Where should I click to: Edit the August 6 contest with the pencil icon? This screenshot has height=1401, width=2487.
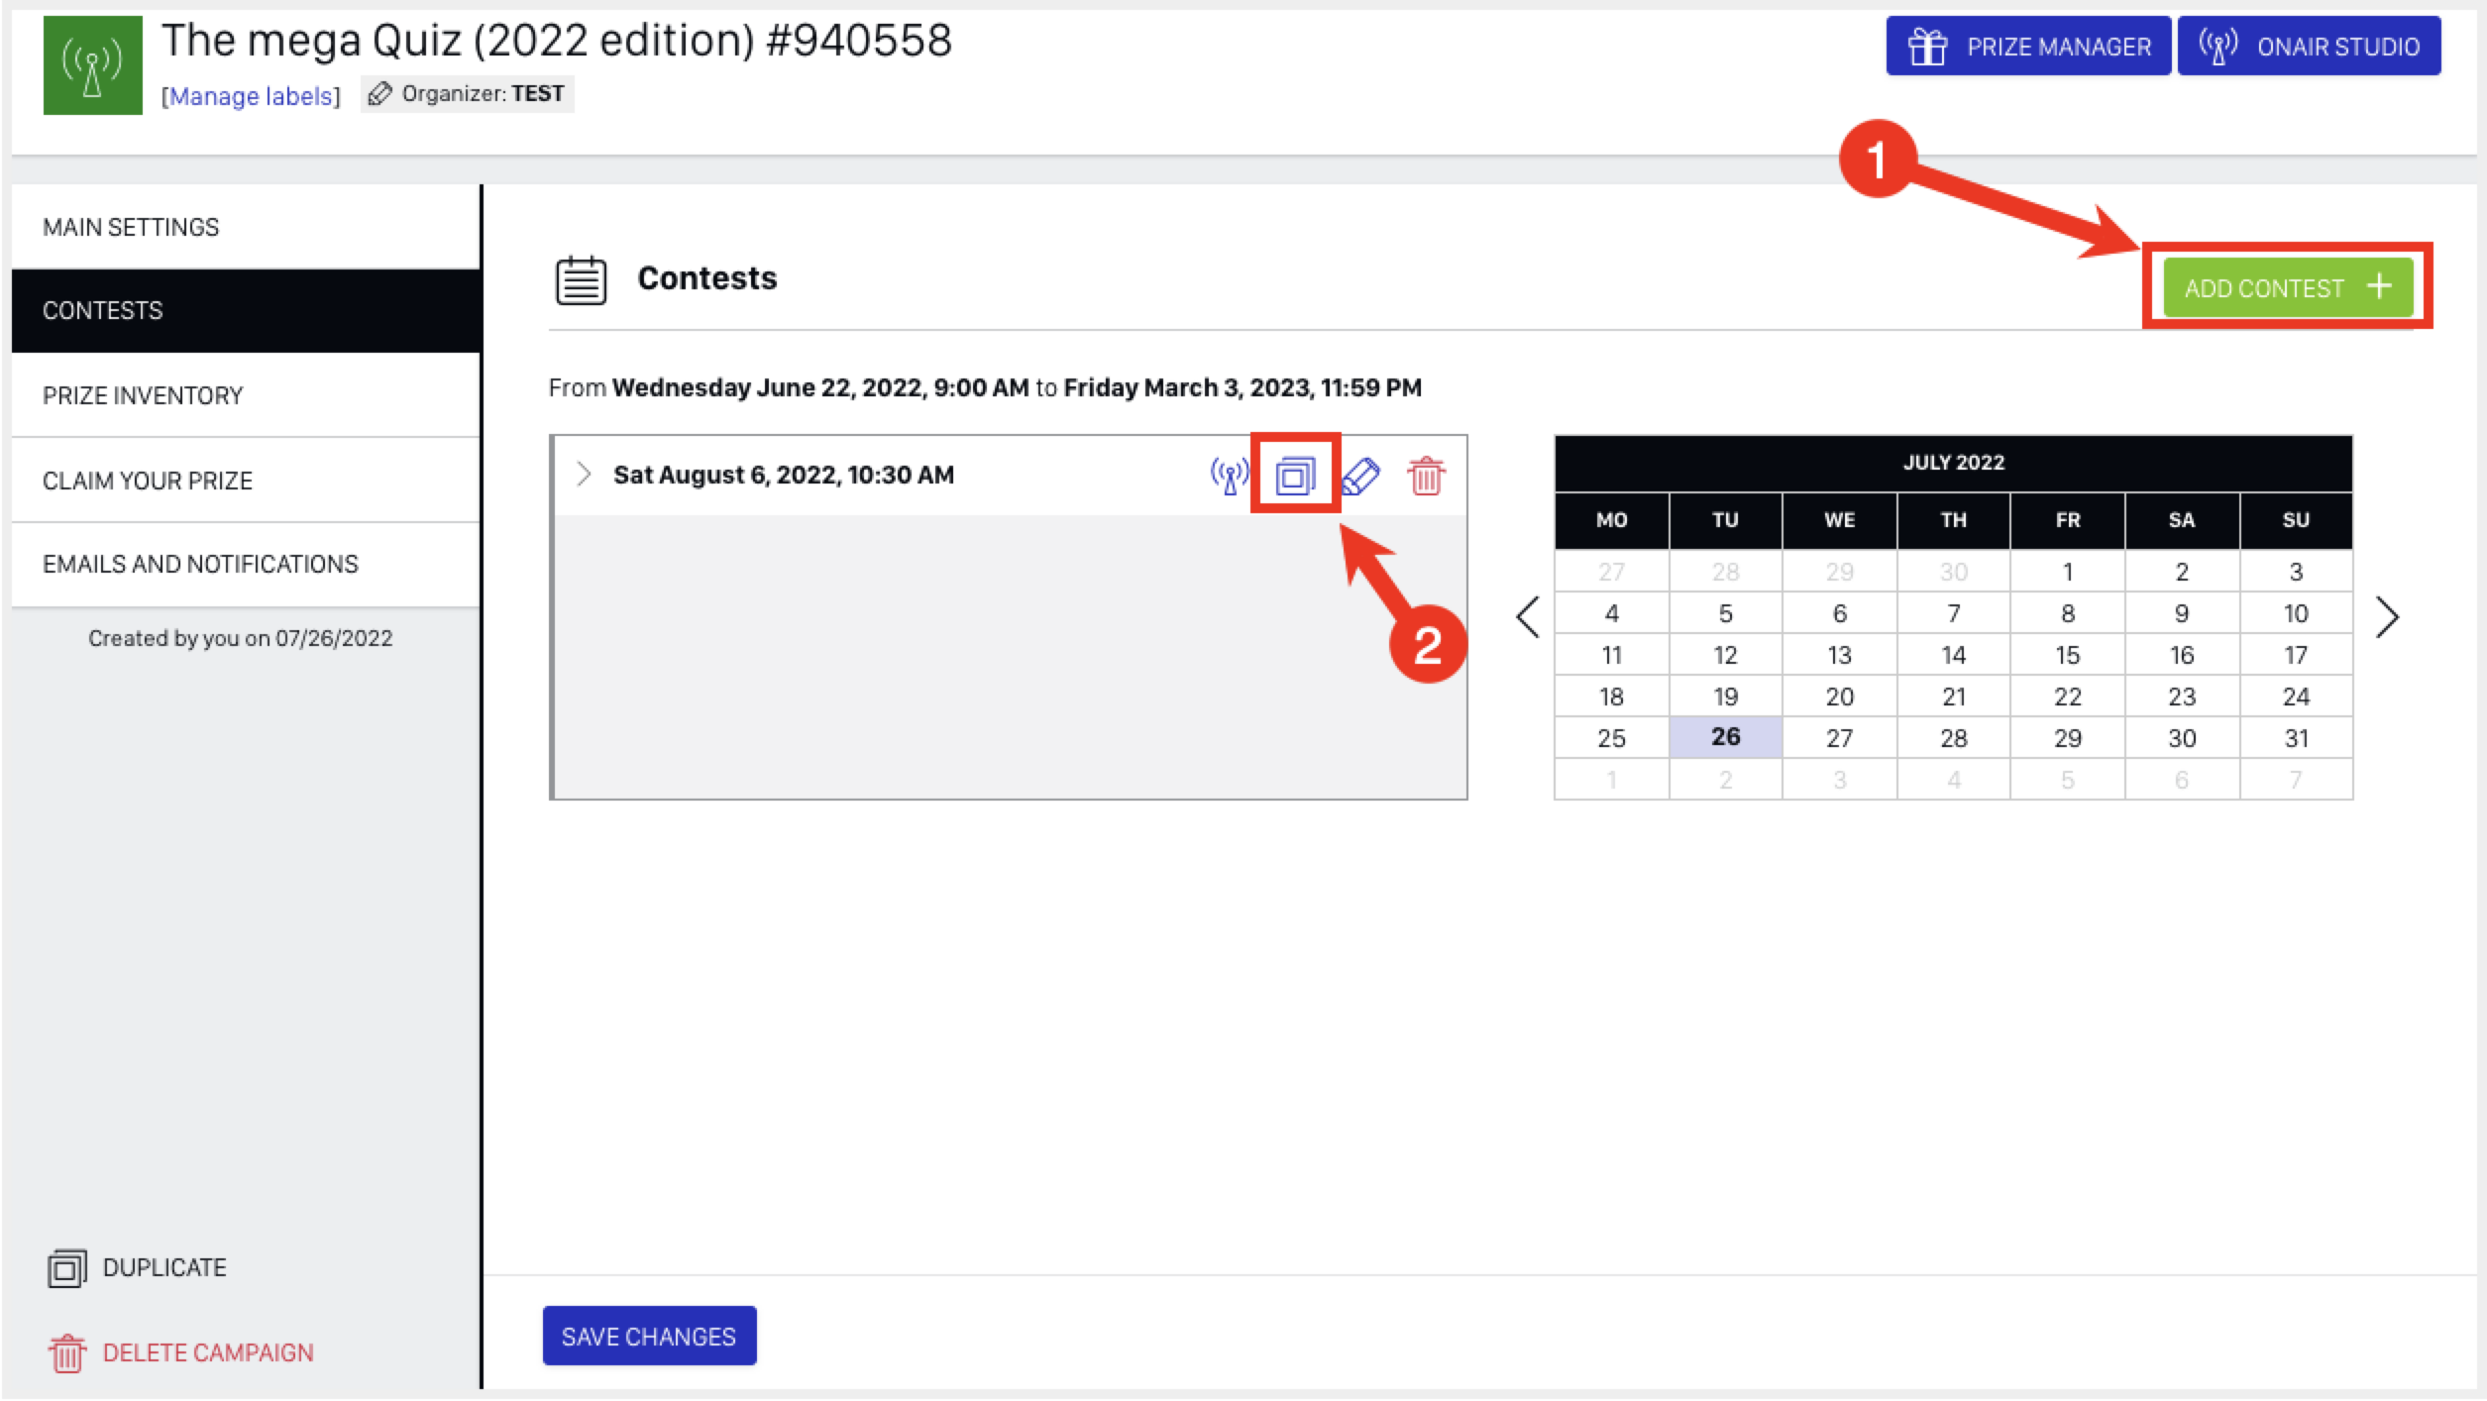click(1360, 477)
